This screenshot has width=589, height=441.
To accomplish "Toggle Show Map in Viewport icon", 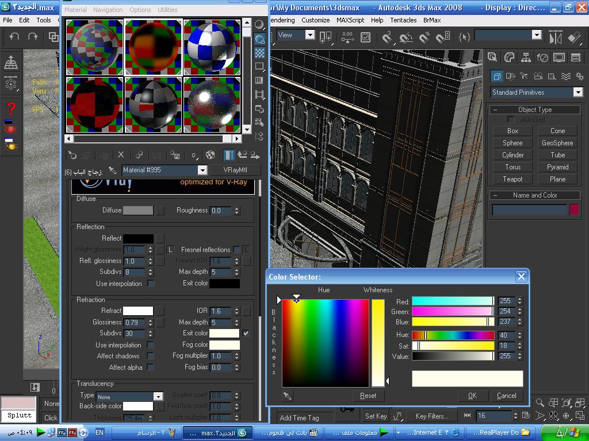I will 211,155.
